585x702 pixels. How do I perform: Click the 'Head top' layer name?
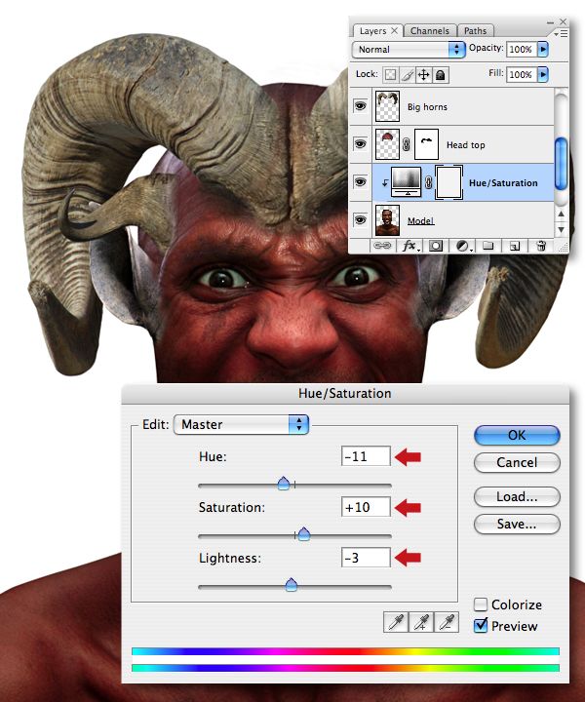point(465,145)
